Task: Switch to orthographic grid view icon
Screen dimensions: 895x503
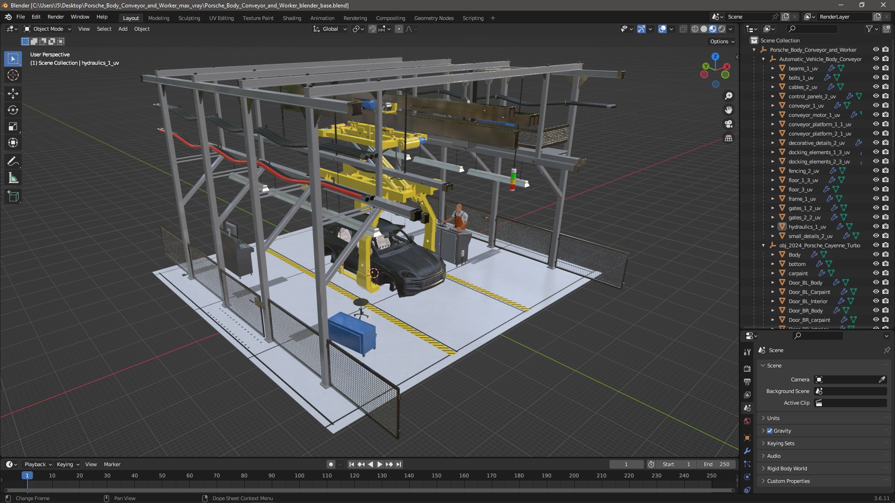Action: pos(728,138)
